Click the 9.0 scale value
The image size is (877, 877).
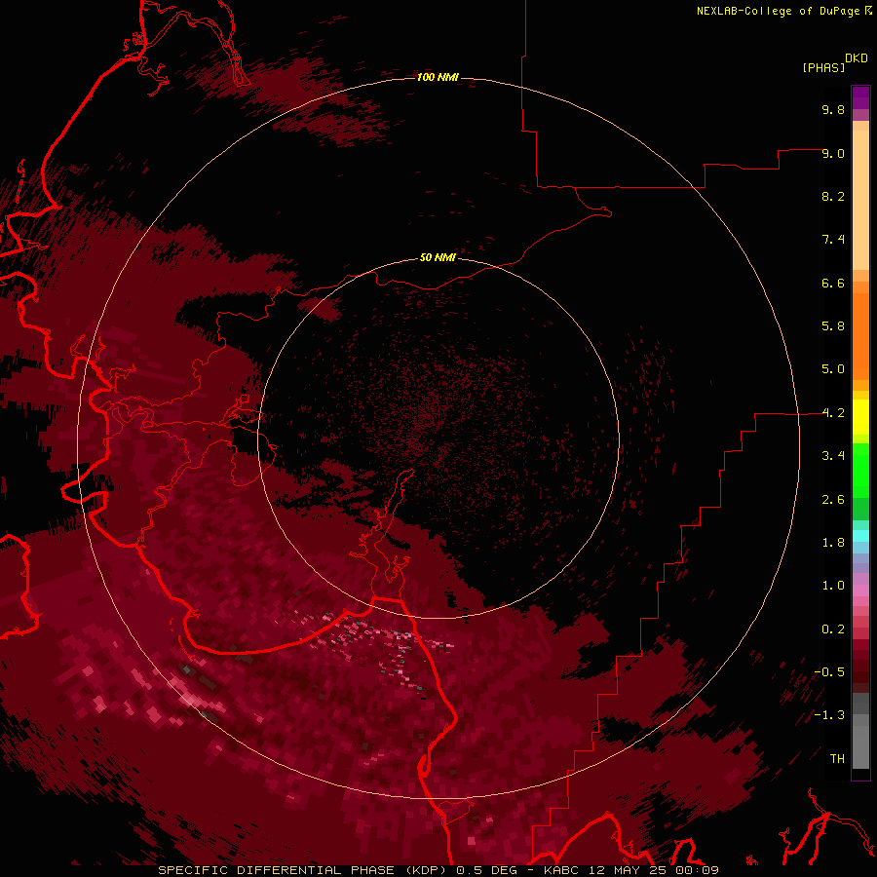click(x=833, y=153)
